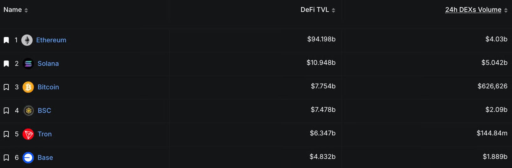Open the Ethereum chain link
Screen dimensions: 512x168
(51, 40)
